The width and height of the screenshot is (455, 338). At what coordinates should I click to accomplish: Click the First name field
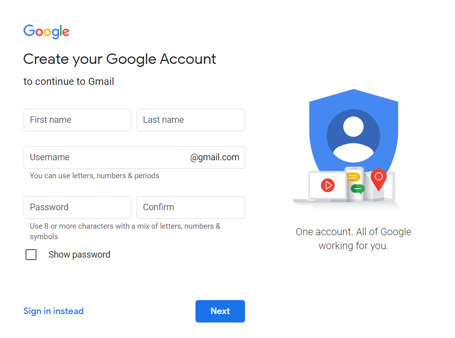click(x=77, y=120)
